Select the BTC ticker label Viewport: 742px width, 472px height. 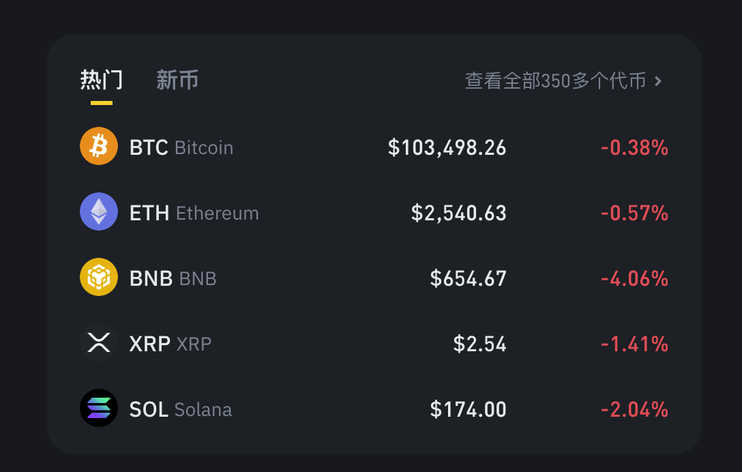[x=149, y=148]
